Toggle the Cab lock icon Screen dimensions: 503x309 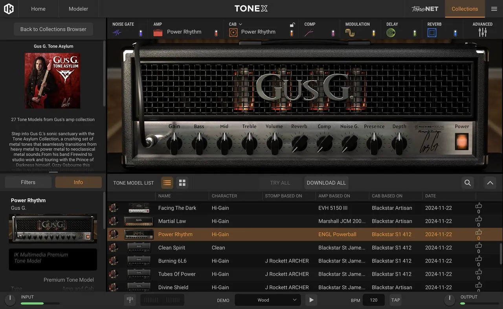tap(292, 25)
